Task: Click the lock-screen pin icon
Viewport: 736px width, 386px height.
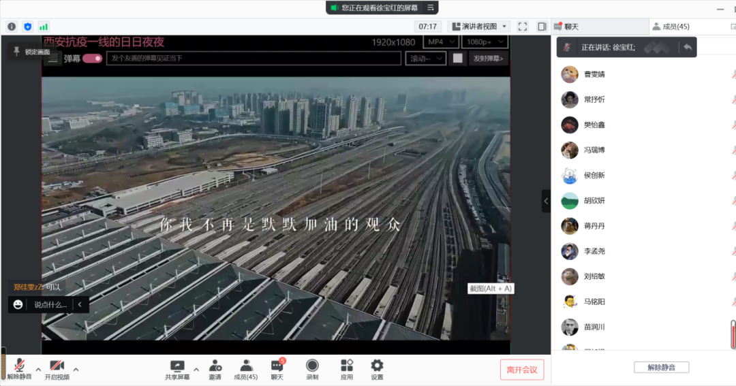Action: pos(16,51)
